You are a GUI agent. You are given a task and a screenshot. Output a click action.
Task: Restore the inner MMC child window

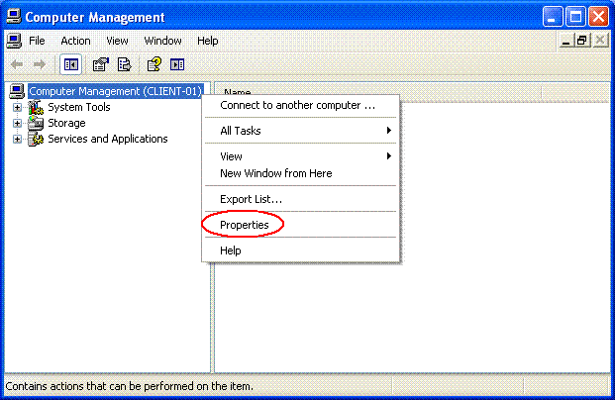pos(582,41)
